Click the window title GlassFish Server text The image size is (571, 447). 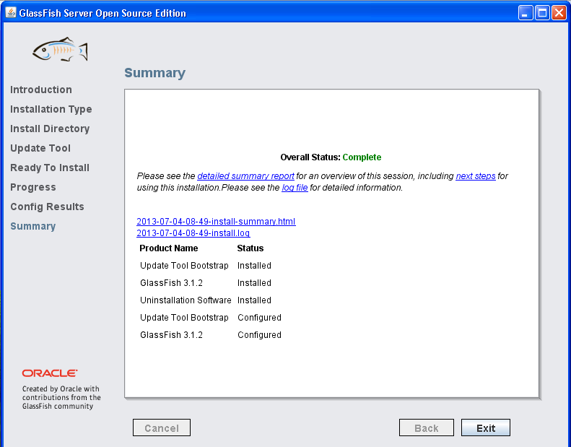(103, 13)
